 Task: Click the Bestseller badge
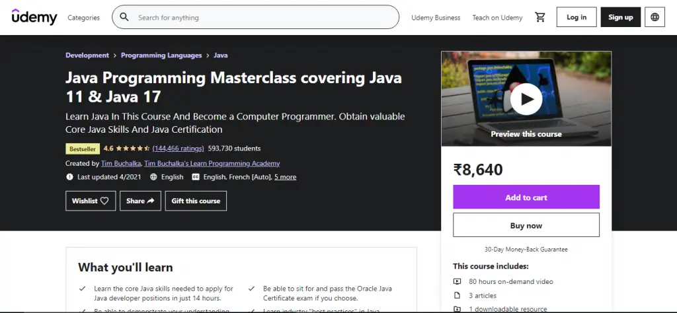point(82,149)
